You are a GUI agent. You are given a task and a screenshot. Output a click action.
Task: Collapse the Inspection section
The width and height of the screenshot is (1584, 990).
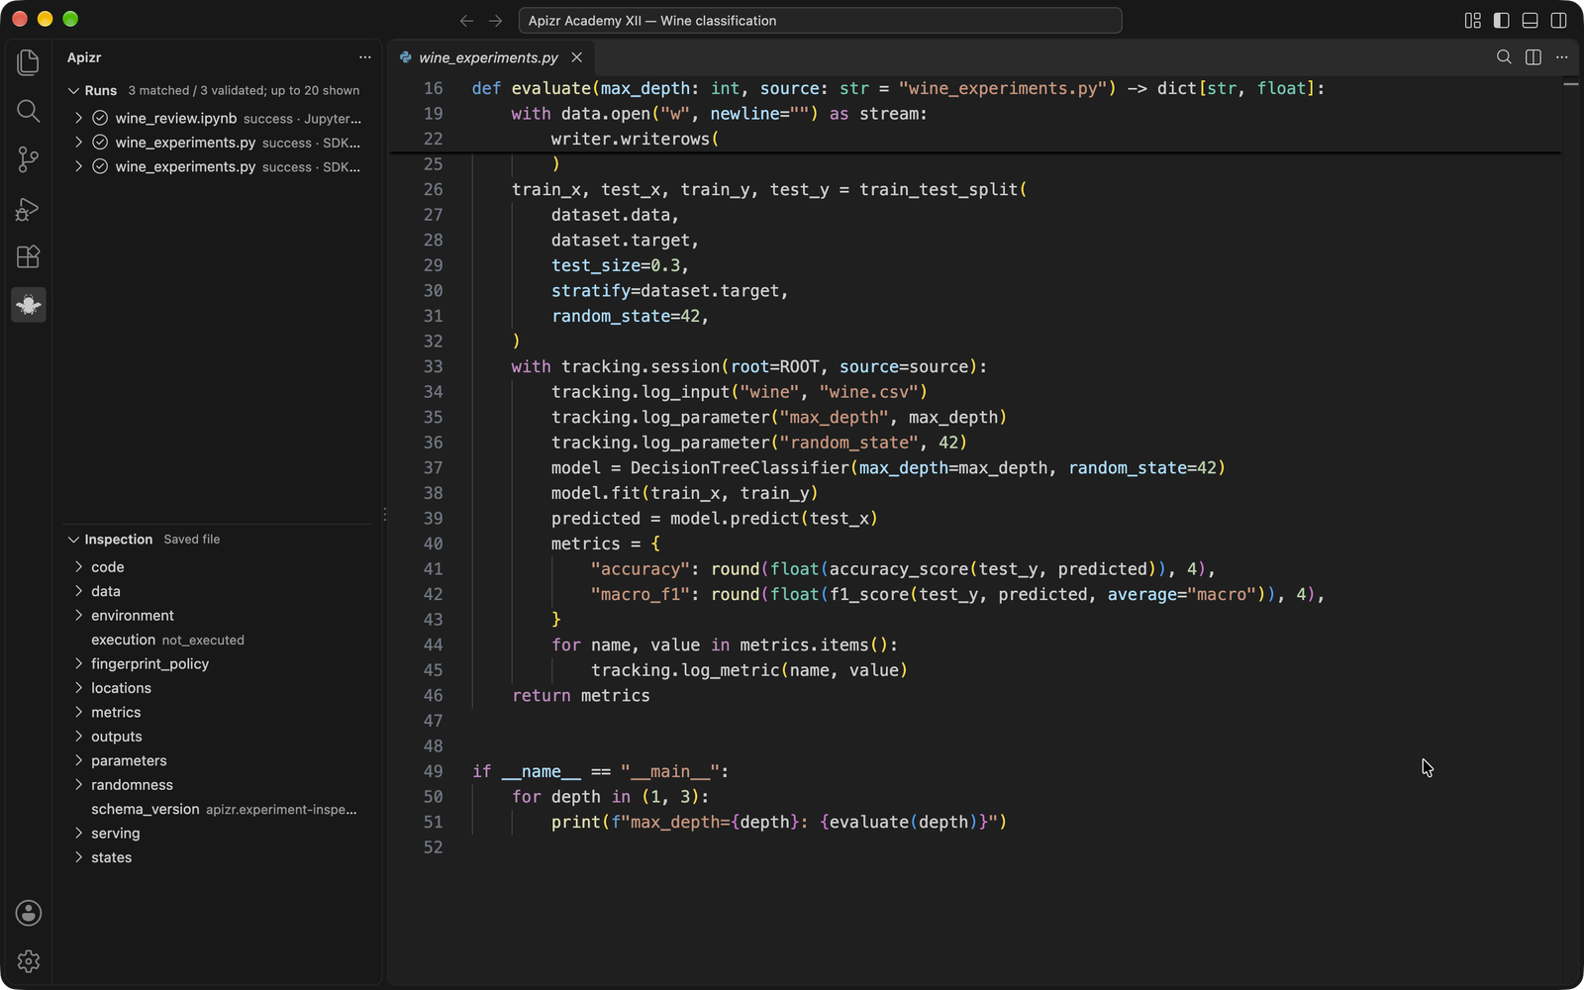tap(73, 540)
